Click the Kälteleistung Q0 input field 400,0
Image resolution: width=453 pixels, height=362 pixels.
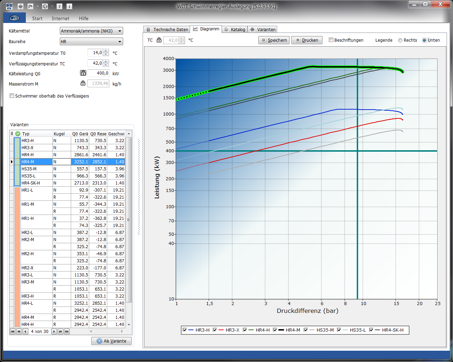[x=98, y=73]
